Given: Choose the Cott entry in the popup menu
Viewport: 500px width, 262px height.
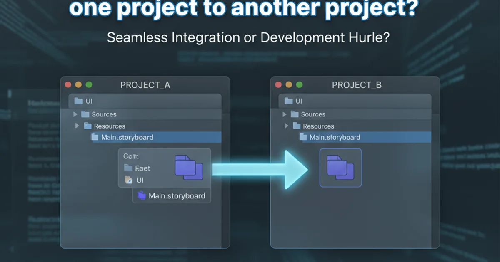Looking at the screenshot, I should (x=131, y=156).
